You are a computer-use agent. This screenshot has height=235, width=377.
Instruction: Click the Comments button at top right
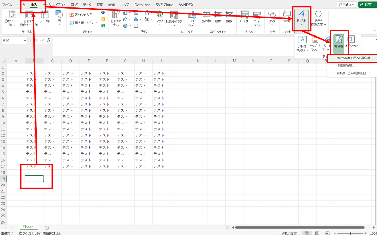(x=346, y=5)
